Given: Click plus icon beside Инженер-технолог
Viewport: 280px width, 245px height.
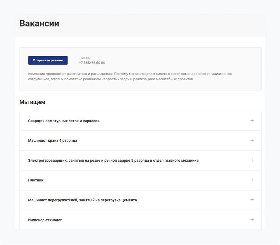Looking at the screenshot, I should 252,220.
